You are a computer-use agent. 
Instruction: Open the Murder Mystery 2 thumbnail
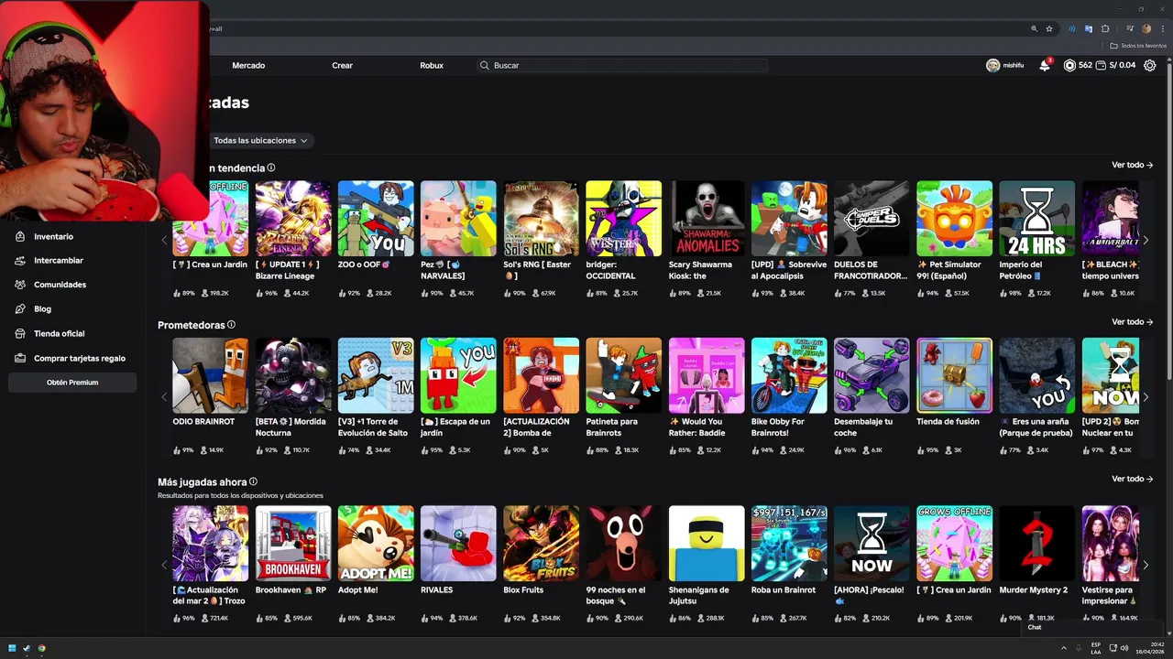click(1037, 543)
